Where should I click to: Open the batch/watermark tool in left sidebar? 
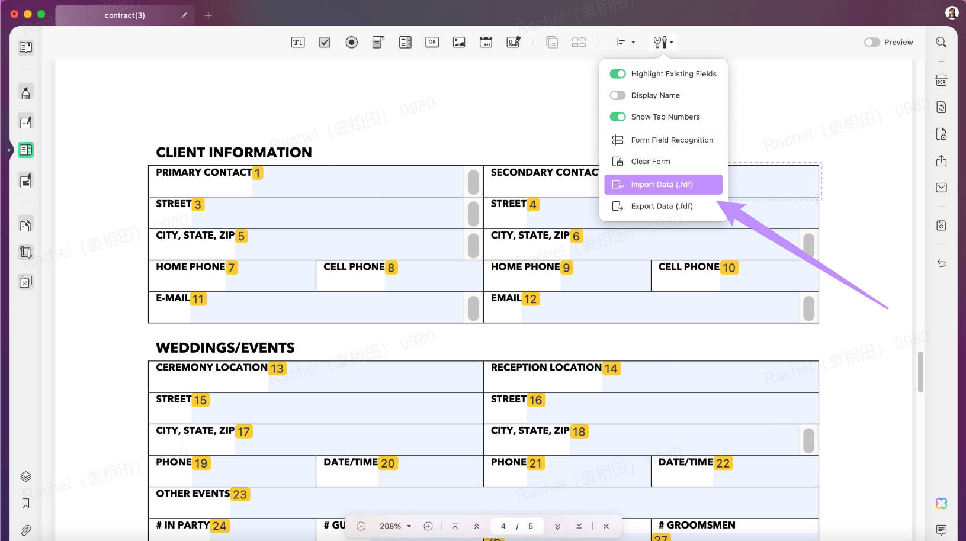pyautogui.click(x=25, y=282)
